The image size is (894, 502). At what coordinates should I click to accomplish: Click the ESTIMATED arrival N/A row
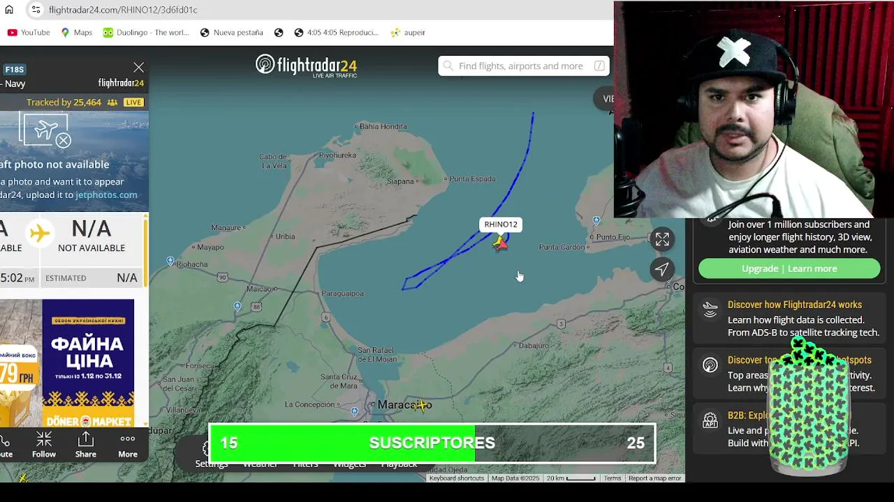(x=91, y=277)
